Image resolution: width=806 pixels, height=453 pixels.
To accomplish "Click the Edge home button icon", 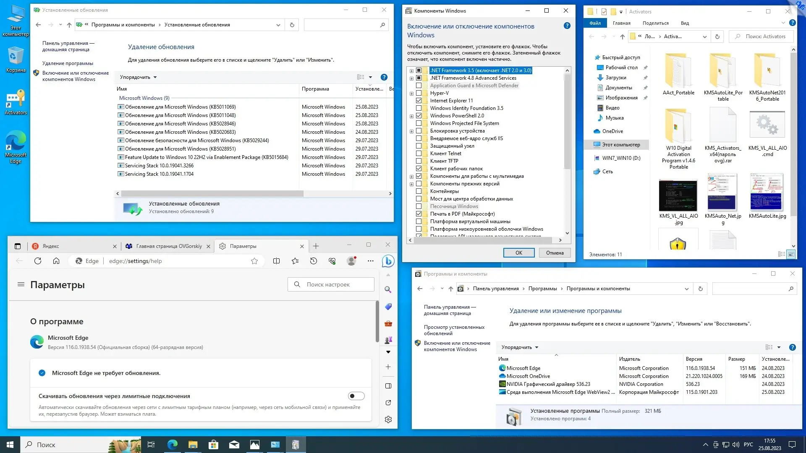I will pyautogui.click(x=56, y=261).
